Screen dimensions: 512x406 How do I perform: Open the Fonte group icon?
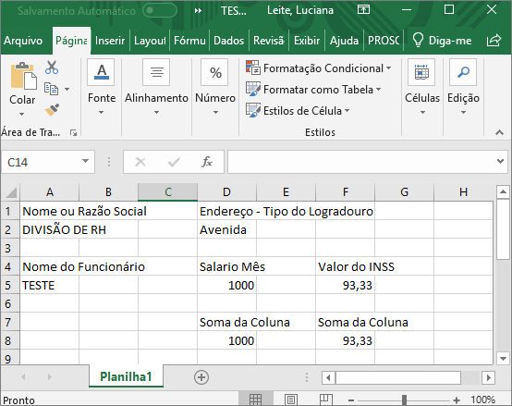point(101,72)
